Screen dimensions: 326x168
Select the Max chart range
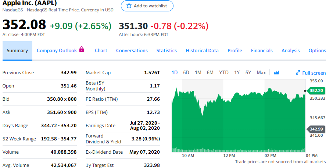pos(261,72)
